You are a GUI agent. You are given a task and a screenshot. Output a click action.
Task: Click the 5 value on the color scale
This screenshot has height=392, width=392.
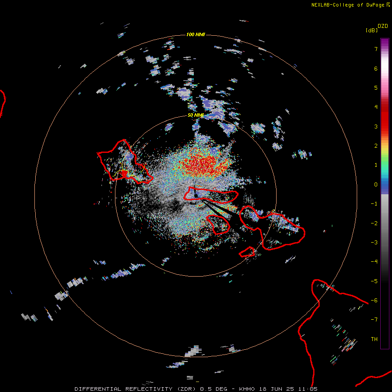(376, 88)
